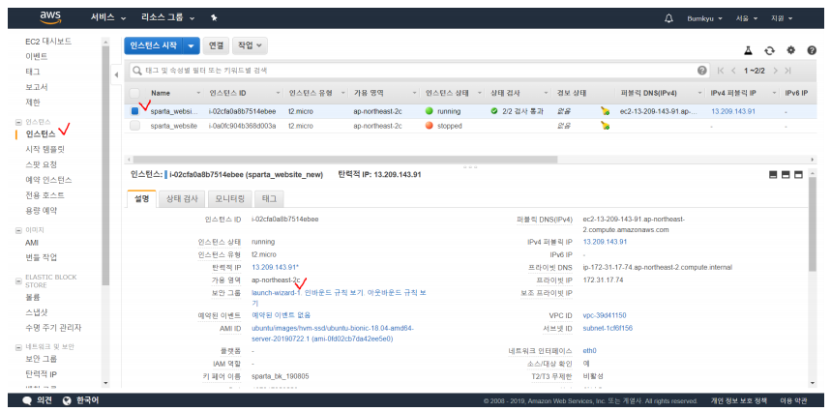Viewport: 831px width, 412px height.
Task: Select the 설명 tab
Action: coord(141,199)
